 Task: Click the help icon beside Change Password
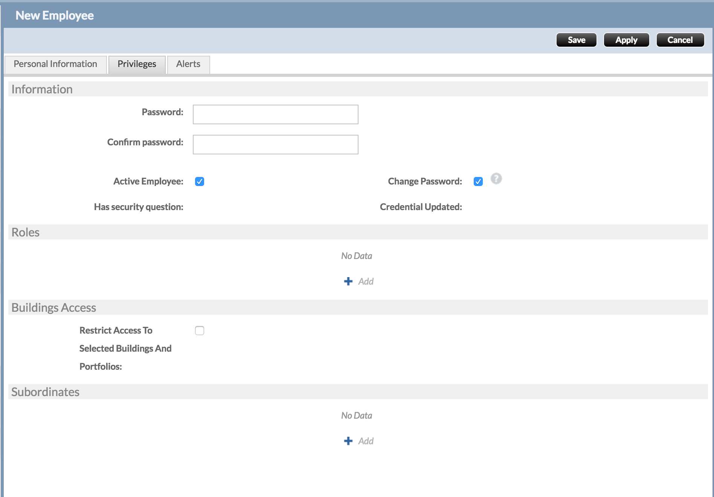(496, 178)
